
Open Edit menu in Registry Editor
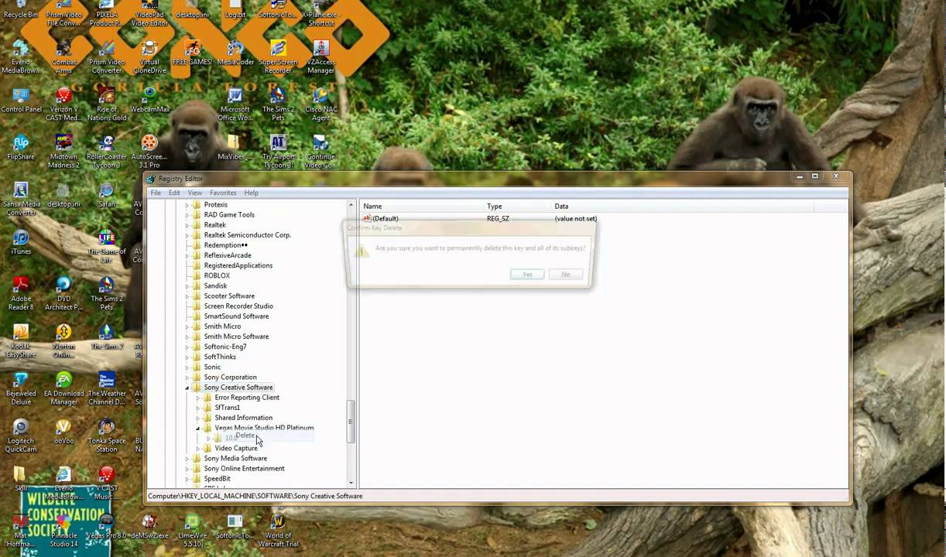click(x=174, y=193)
